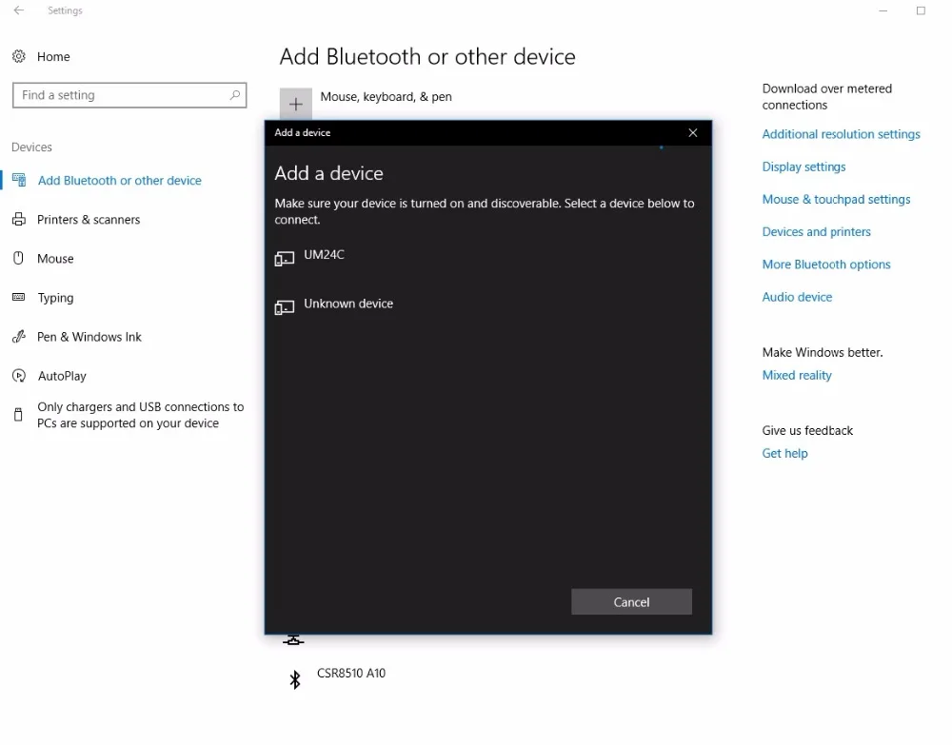952x745 pixels.
Task: Click the plus icon to add device
Action: click(x=296, y=104)
